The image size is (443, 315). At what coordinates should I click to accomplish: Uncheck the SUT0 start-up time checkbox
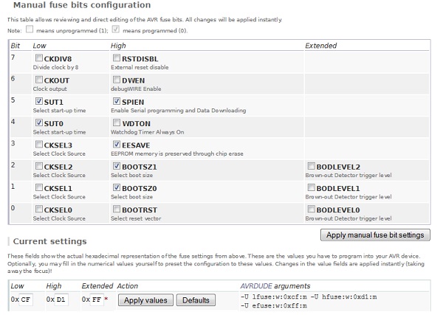pos(39,123)
